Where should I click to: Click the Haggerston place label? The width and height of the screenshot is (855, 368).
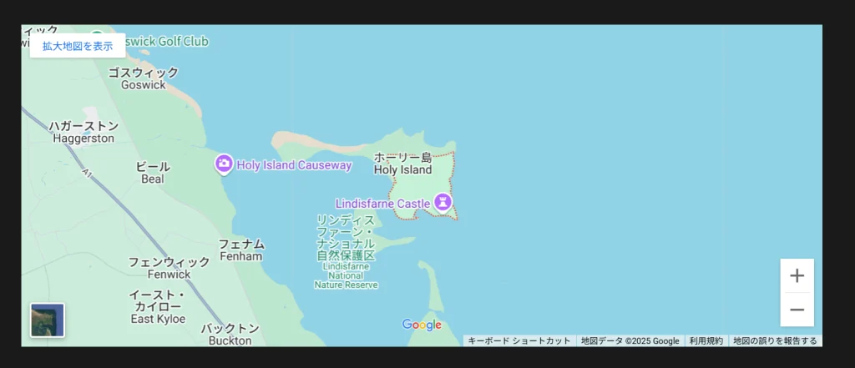coord(83,132)
